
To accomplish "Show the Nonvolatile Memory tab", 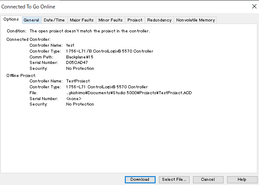I will click(196, 20).
